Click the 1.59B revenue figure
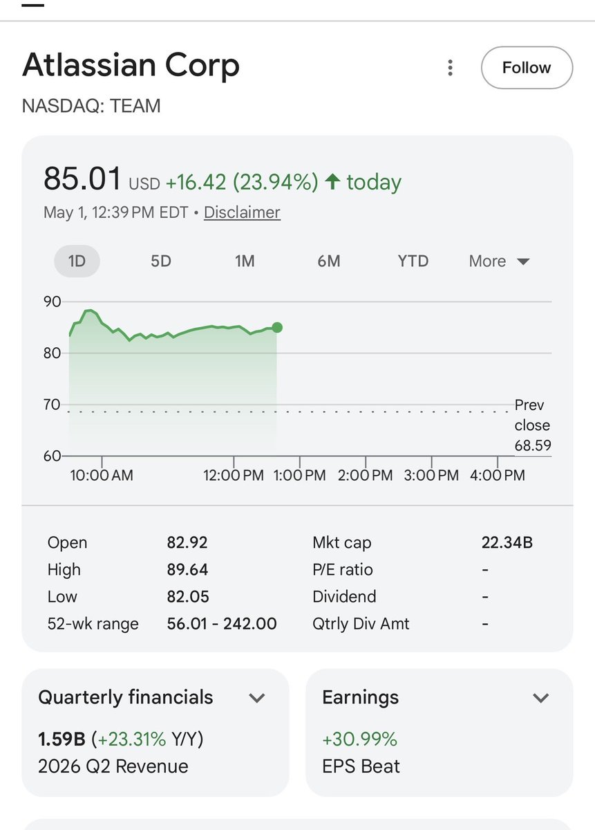 [62, 739]
